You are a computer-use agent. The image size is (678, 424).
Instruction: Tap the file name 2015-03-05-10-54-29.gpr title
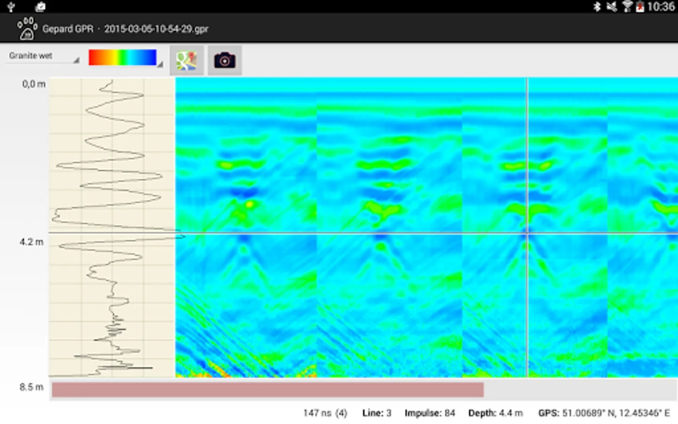point(156,29)
